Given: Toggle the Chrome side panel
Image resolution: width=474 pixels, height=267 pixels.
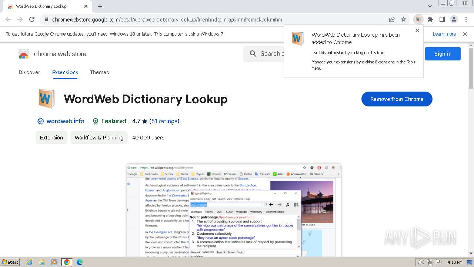Looking at the screenshot, I should click(x=442, y=19).
